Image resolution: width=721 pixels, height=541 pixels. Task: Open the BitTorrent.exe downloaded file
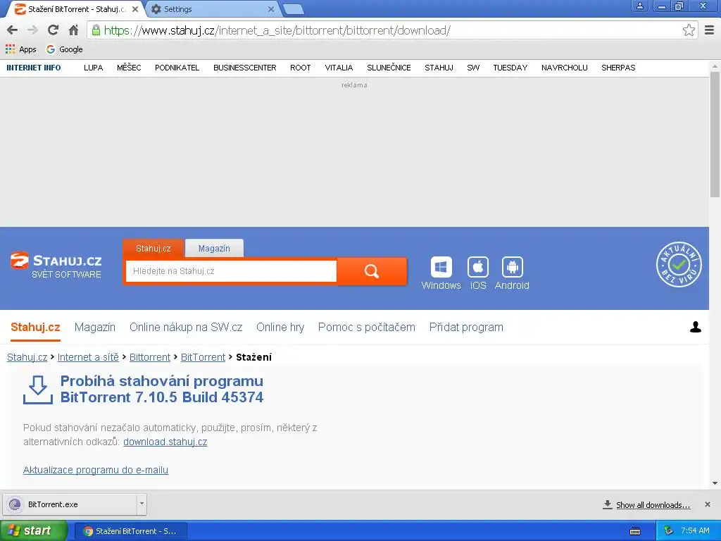70,504
